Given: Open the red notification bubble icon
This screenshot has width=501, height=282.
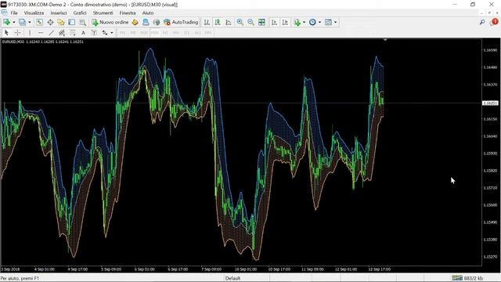Looking at the screenshot, I should pyautogui.click(x=494, y=22).
